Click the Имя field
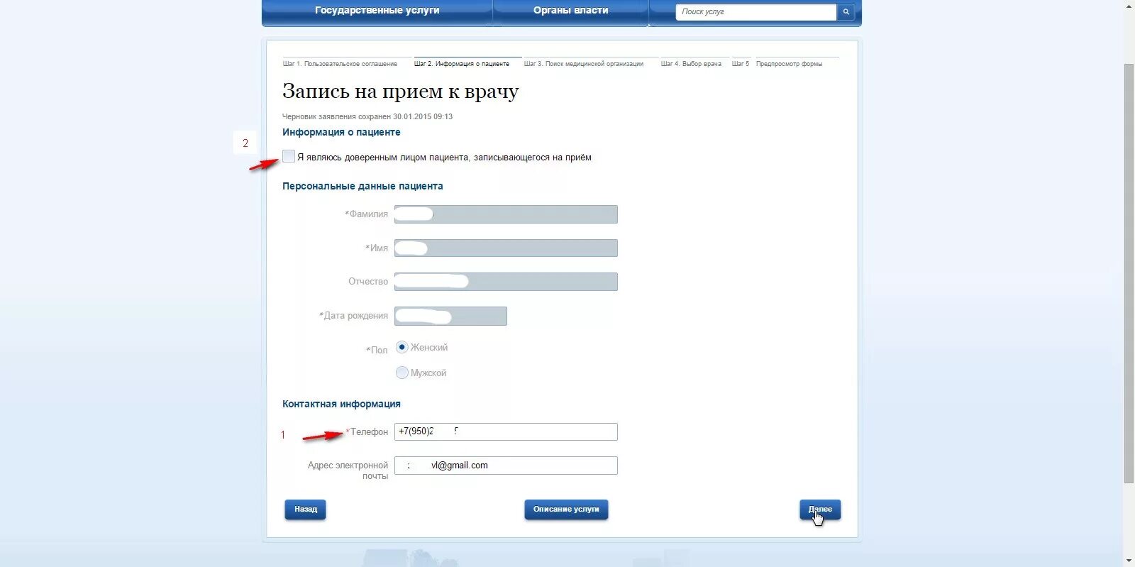The width and height of the screenshot is (1135, 567). tap(506, 248)
